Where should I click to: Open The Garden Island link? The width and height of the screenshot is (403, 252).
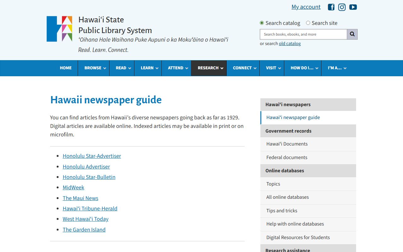click(x=84, y=230)
